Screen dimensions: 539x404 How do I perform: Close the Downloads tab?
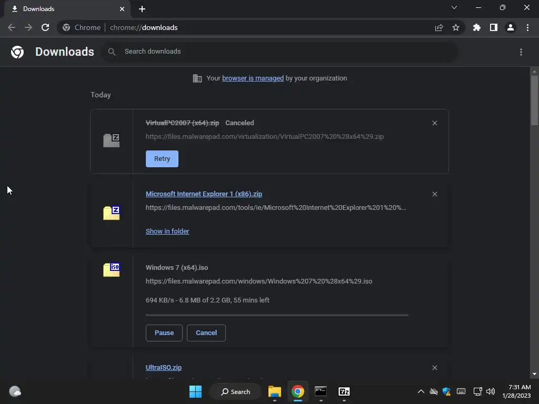(122, 9)
